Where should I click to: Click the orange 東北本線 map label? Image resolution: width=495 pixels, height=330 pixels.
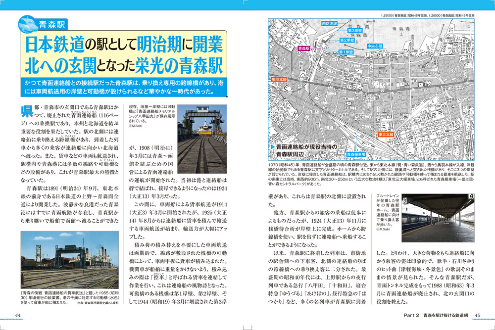[386, 135]
